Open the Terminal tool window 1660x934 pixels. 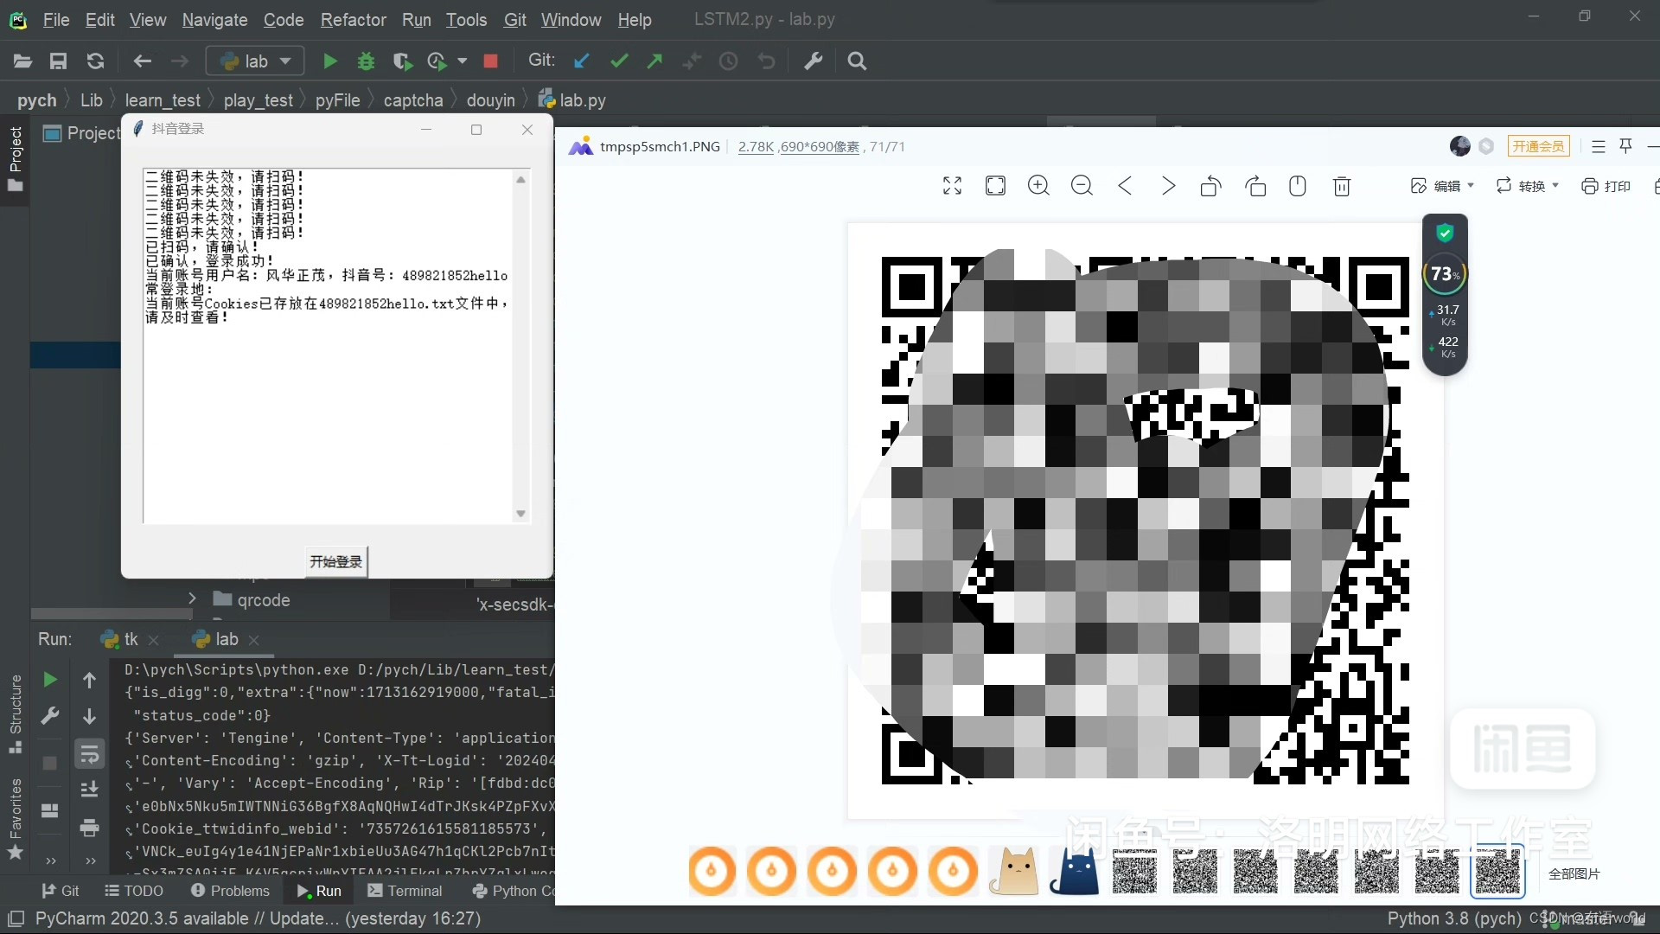[405, 891]
